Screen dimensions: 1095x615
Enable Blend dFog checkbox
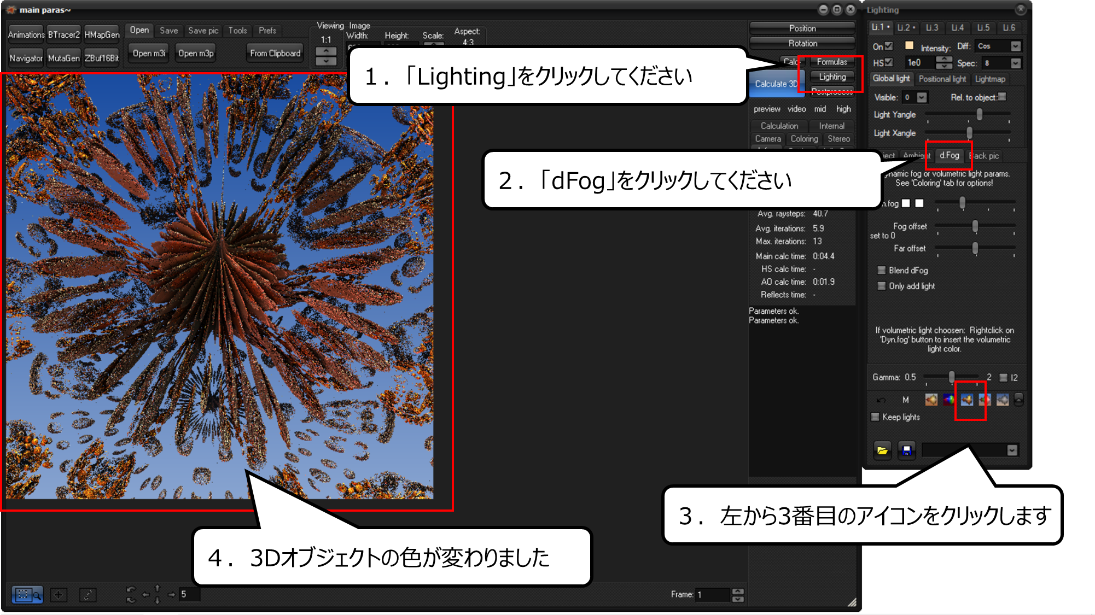(881, 270)
